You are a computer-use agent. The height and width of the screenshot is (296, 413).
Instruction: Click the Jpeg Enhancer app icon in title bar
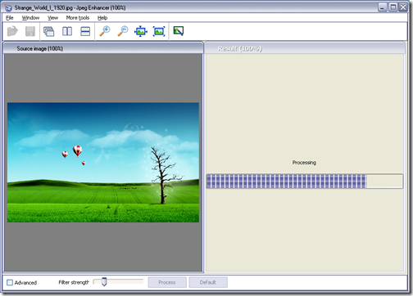pyautogui.click(x=8, y=7)
